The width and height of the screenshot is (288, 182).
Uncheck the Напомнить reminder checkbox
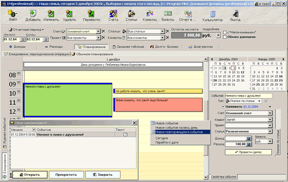(x=223, y=107)
